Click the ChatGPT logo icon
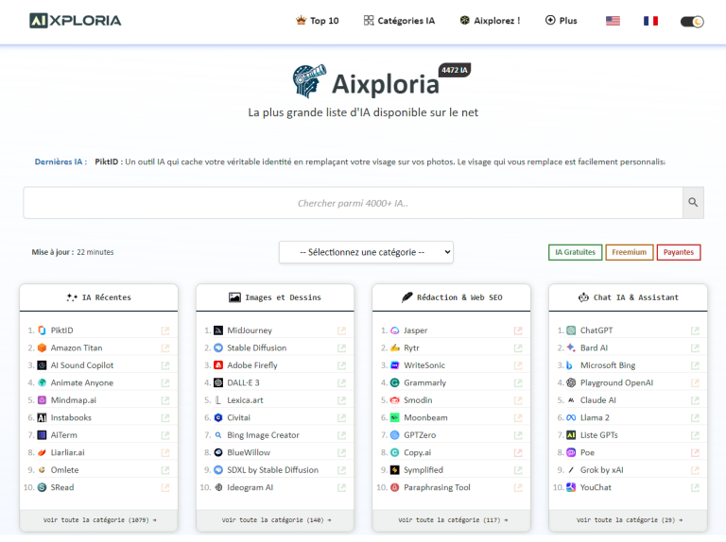 click(x=571, y=330)
